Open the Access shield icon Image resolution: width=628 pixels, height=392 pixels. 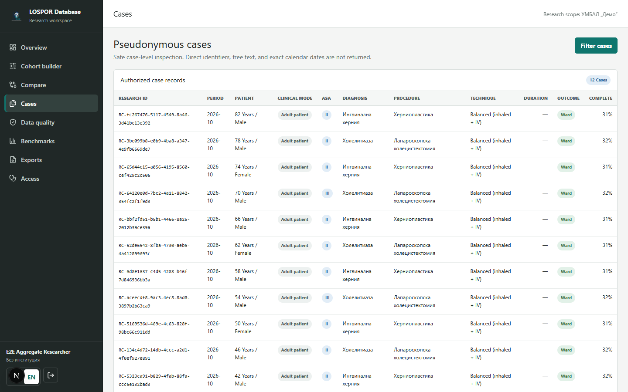pos(13,179)
